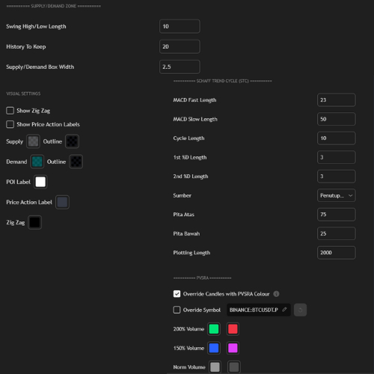Click the Swing High/Low Length input field
The height and width of the screenshot is (374, 374).
[180, 26]
